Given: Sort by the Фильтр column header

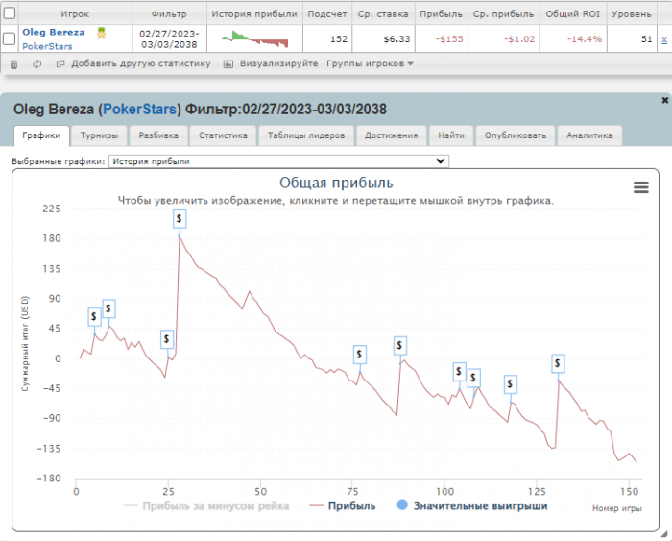Looking at the screenshot, I should [169, 14].
